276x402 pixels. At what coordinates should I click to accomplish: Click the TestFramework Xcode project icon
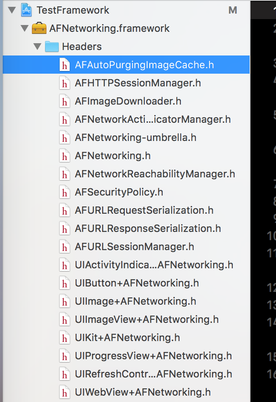coord(26,10)
